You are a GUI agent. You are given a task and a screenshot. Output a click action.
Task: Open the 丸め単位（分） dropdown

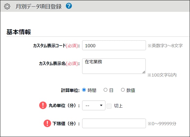(x=93, y=106)
